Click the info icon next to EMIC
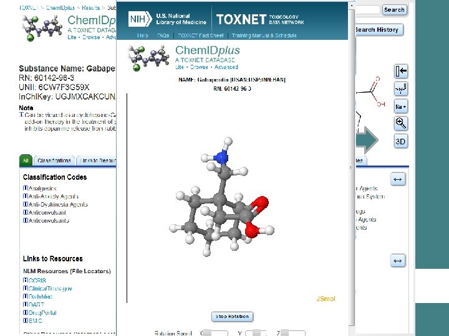The height and width of the screenshot is (336, 449). (x=25, y=320)
